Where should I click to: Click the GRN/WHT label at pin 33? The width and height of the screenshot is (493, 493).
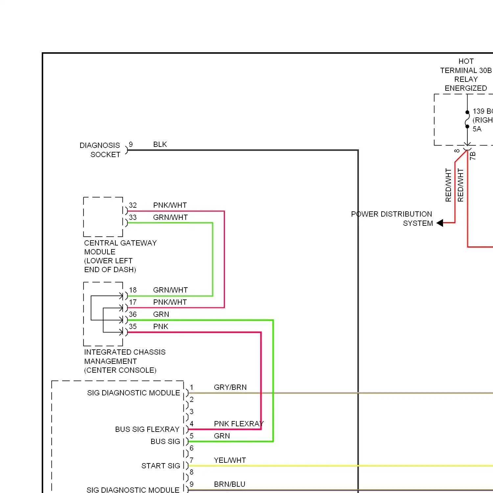(x=170, y=217)
